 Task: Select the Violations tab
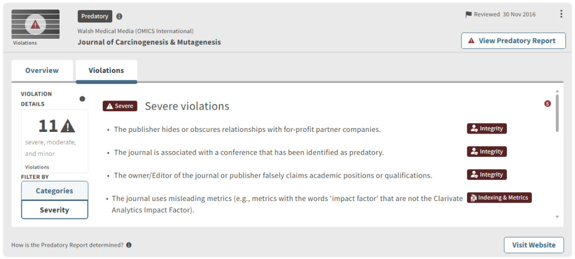coord(106,70)
